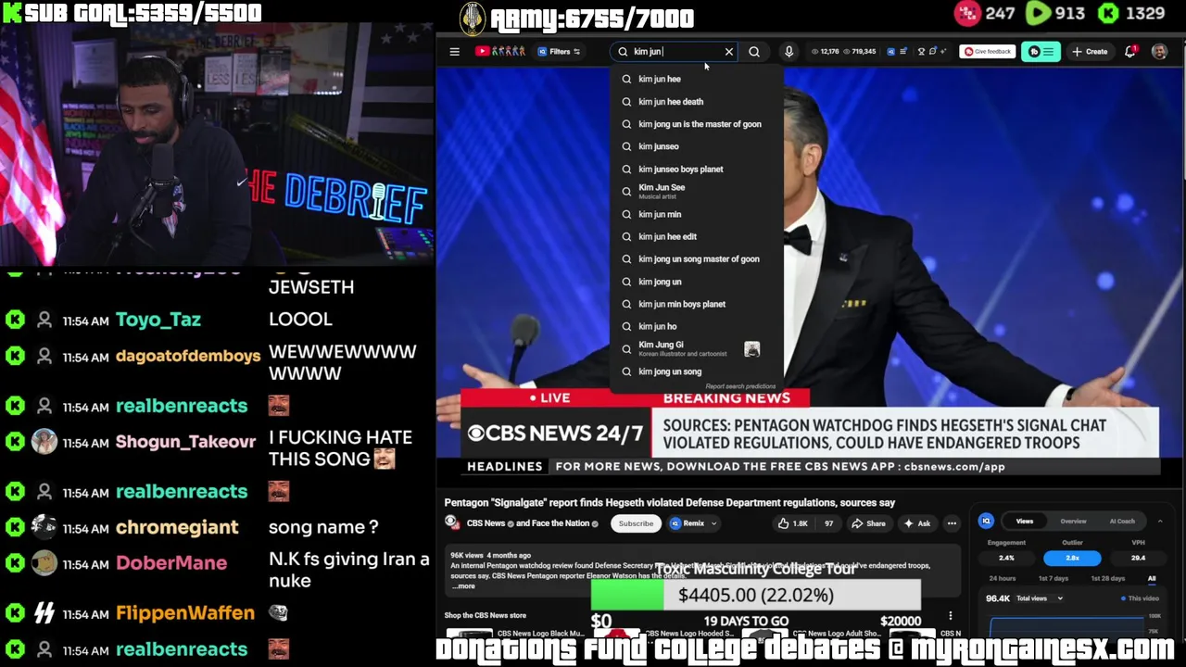The width and height of the screenshot is (1186, 667).
Task: Click 'Shop the CBS News store' heading
Action: coord(485,615)
